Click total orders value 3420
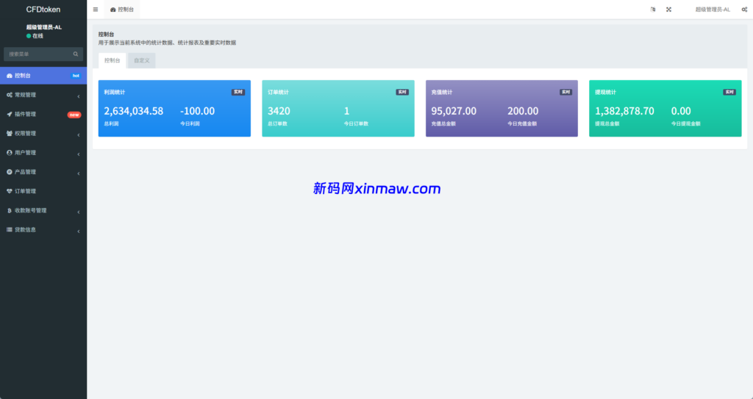Screen dimensions: 753x399 (x=279, y=111)
